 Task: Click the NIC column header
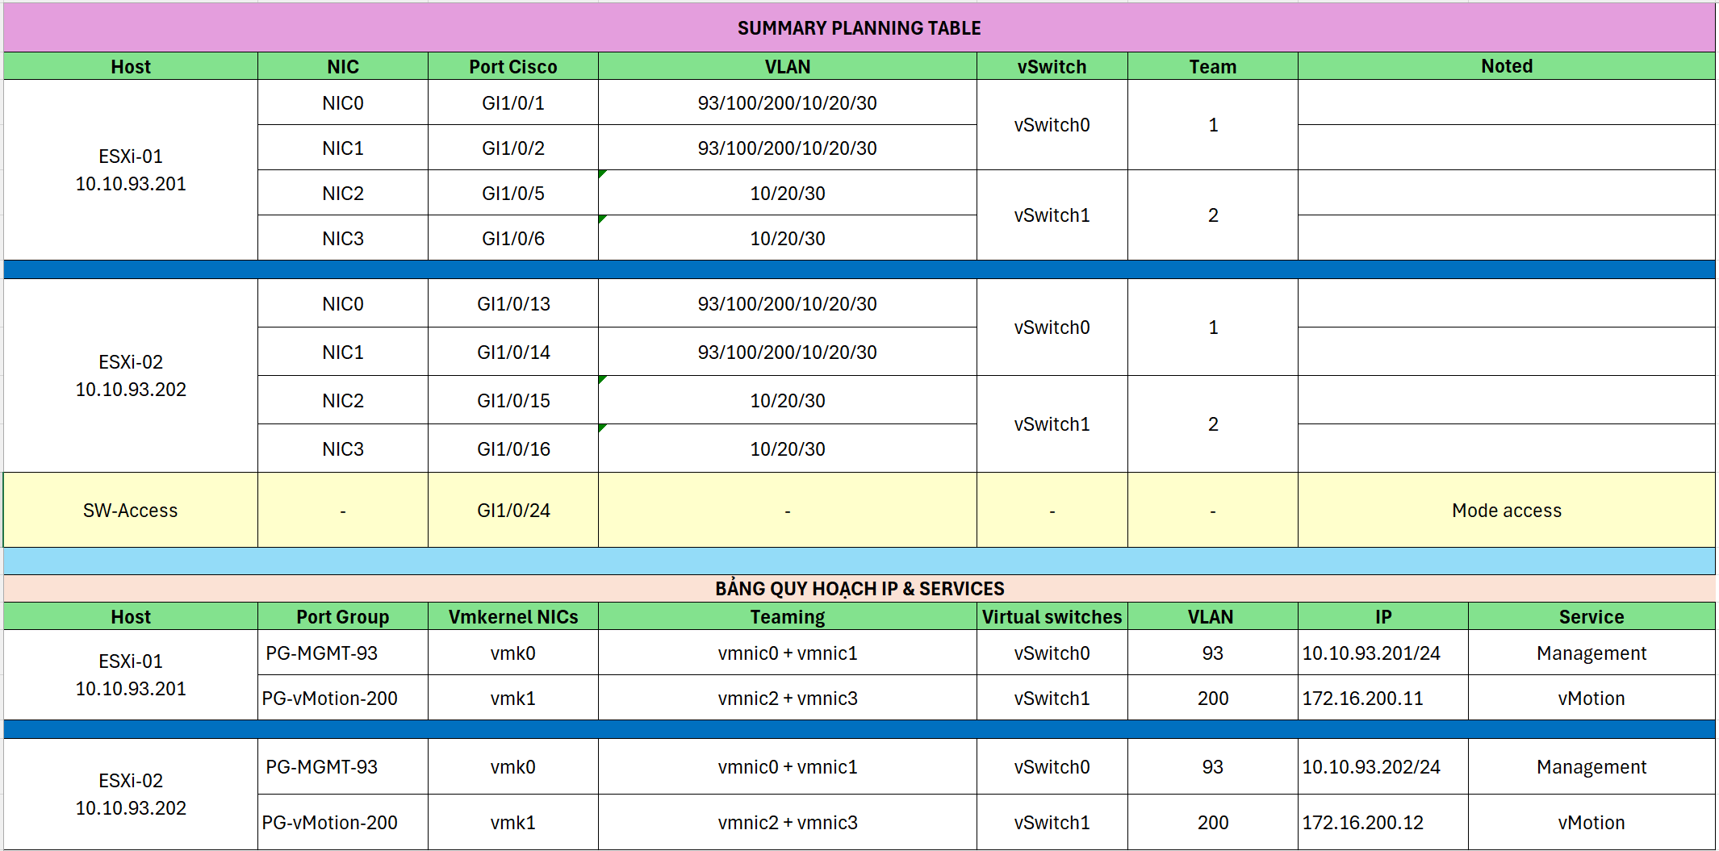click(342, 66)
